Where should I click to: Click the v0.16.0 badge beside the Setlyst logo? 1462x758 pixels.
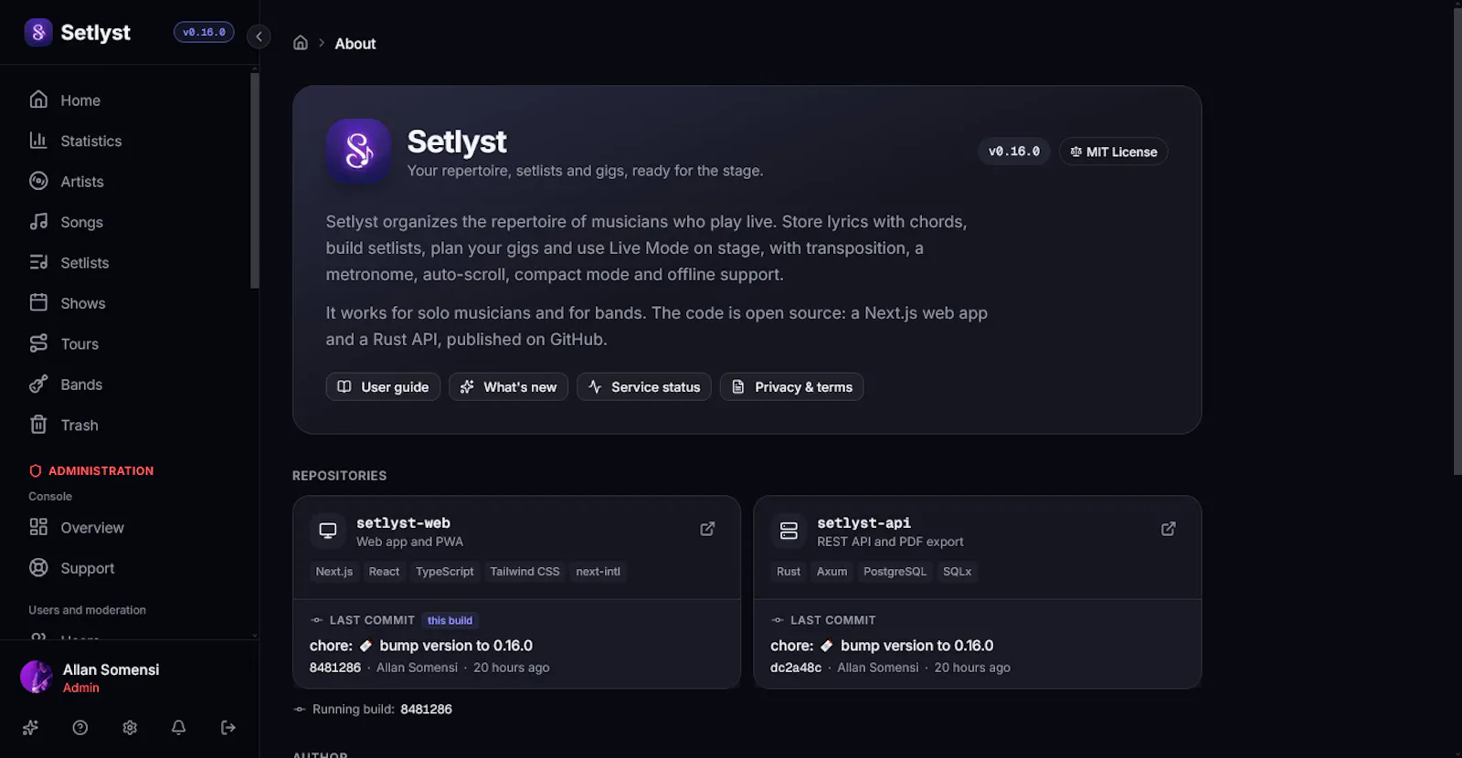point(204,32)
